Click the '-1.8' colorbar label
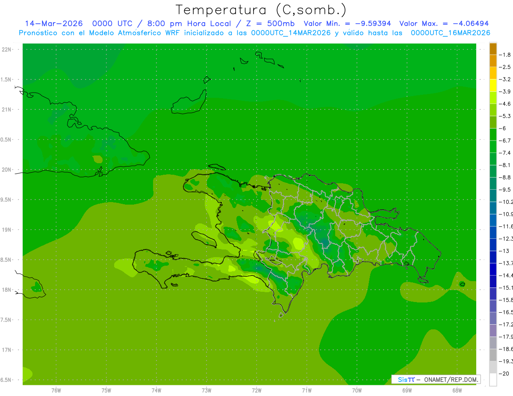This screenshot has height=396, width=513. pos(505,55)
